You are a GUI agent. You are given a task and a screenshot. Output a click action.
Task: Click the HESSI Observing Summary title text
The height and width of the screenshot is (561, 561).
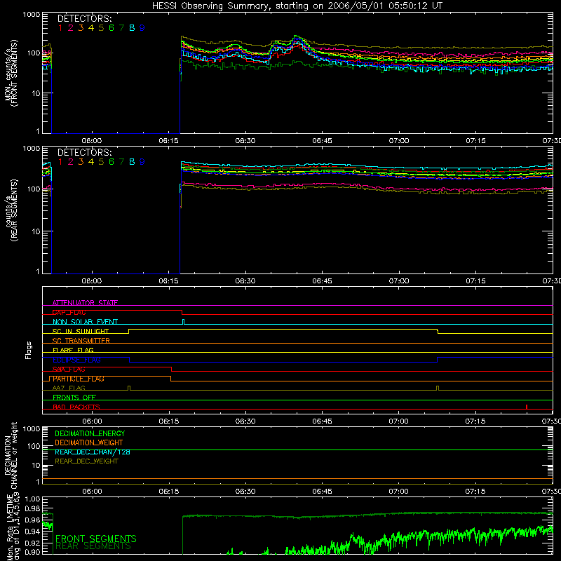pos(297,6)
